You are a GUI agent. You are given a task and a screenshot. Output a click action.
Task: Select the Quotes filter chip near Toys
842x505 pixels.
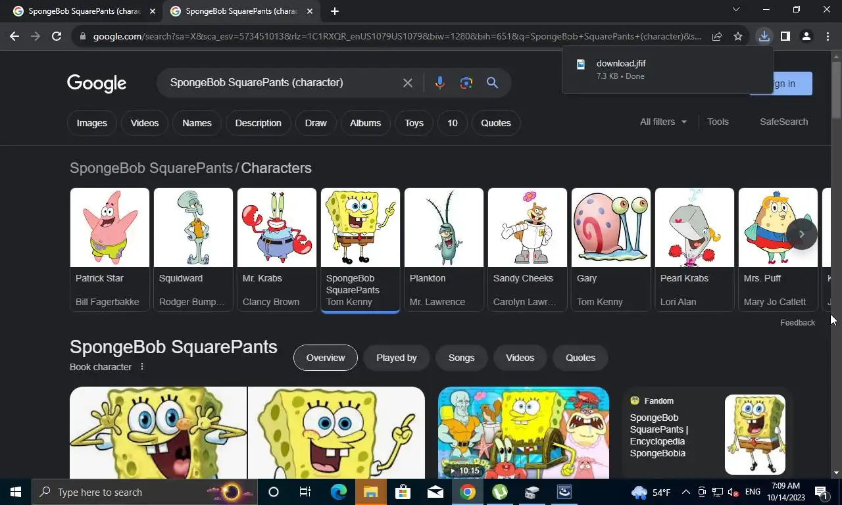496,123
